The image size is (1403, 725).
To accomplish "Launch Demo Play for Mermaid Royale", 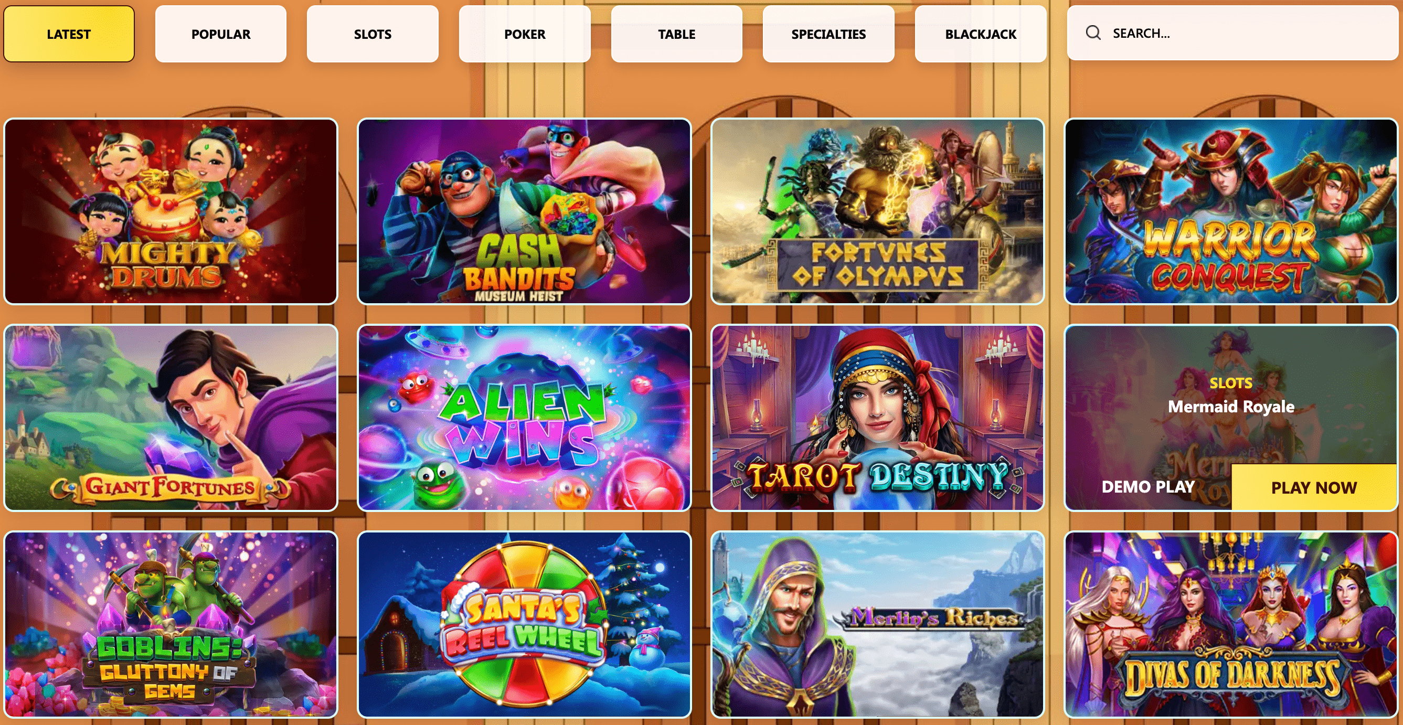I will [x=1148, y=486].
